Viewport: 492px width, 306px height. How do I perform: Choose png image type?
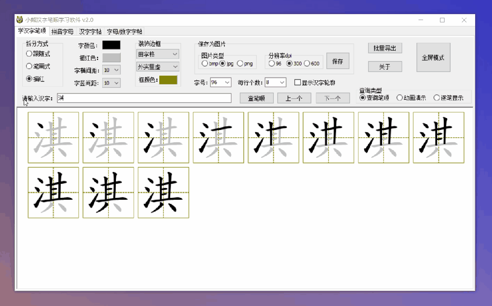click(245, 63)
